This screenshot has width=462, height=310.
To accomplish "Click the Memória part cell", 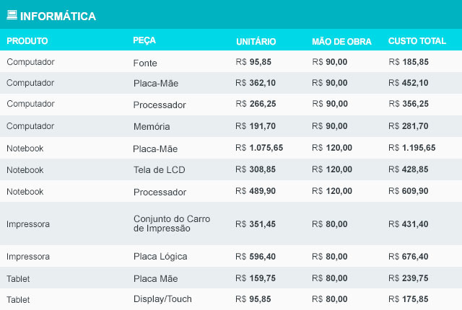I will coord(152,127).
